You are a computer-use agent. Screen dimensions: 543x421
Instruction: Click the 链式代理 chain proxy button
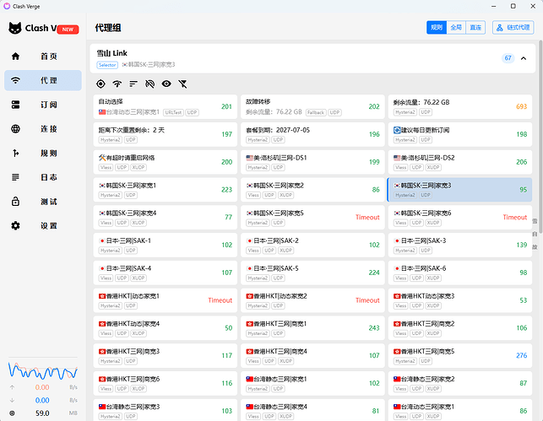tap(513, 28)
